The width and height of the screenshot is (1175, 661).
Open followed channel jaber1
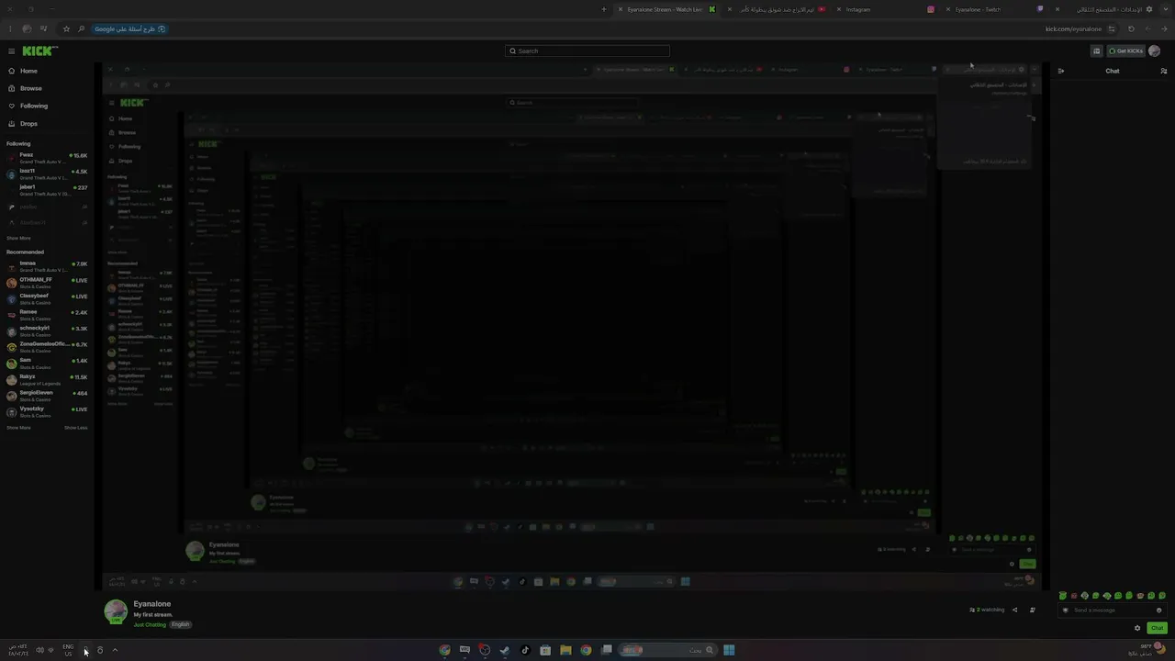click(x=47, y=190)
